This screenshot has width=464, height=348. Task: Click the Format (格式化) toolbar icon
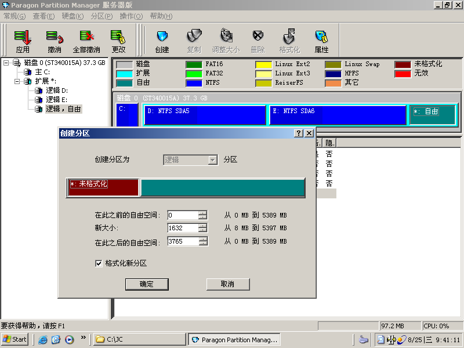289,37
